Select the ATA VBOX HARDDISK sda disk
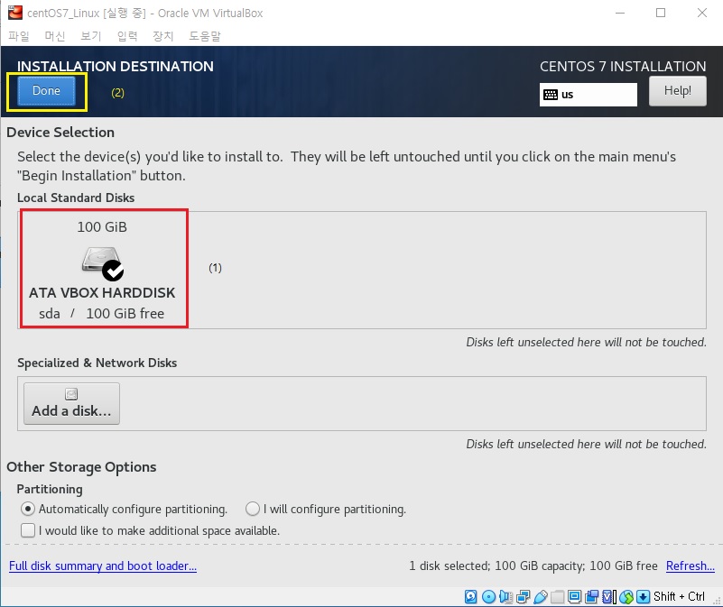This screenshot has width=723, height=607. tap(102, 269)
